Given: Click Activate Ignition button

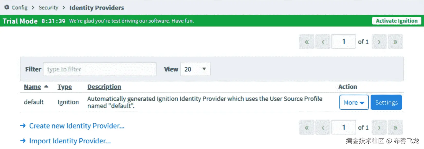Looking at the screenshot, I should tap(397, 21).
